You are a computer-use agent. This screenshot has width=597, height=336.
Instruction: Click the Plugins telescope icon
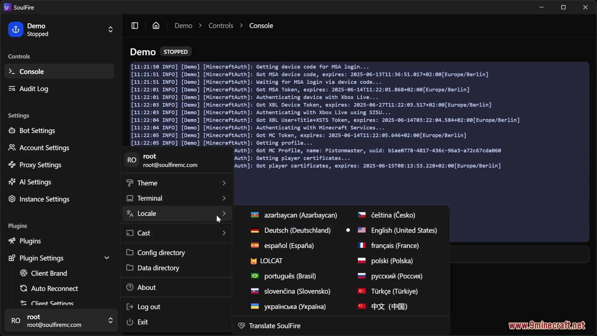12,241
